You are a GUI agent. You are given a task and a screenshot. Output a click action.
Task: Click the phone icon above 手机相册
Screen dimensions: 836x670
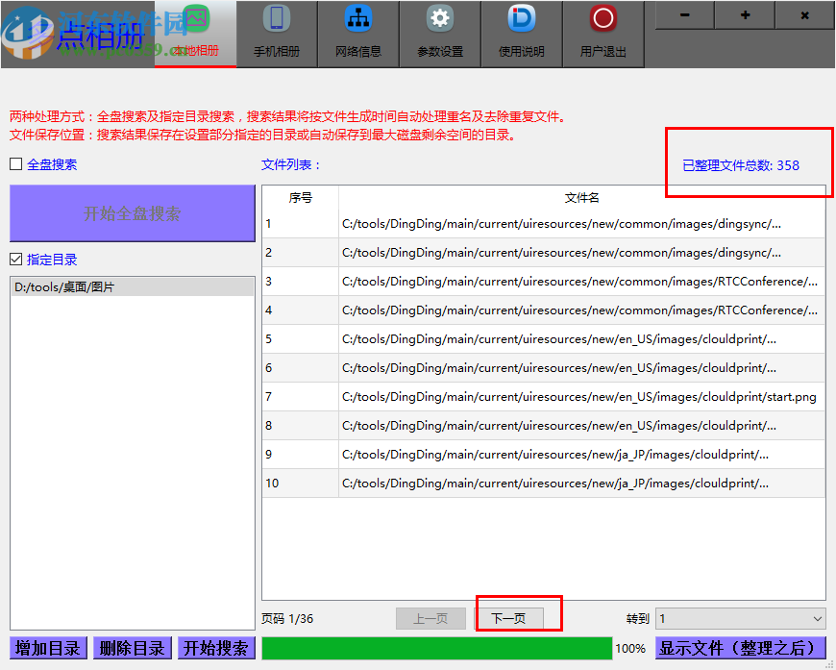coord(277,18)
